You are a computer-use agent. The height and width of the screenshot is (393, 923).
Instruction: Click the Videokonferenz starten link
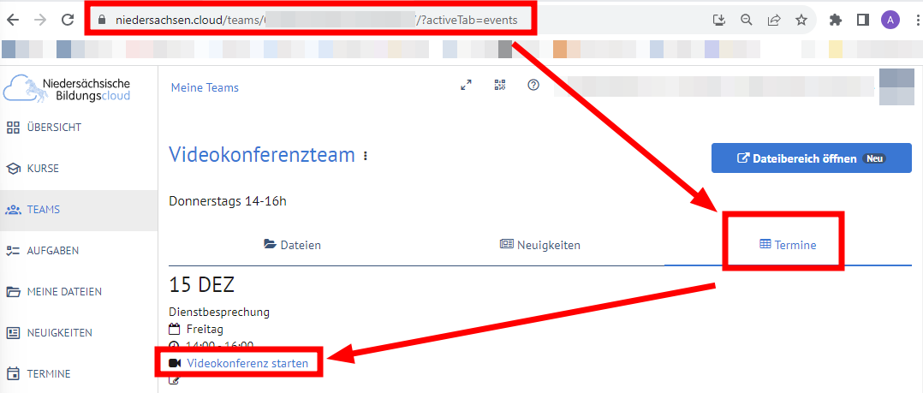(x=247, y=363)
